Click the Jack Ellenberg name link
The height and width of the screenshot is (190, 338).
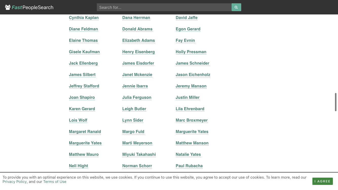click(x=83, y=63)
